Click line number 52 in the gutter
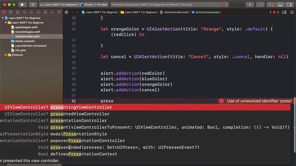 click(74, 101)
